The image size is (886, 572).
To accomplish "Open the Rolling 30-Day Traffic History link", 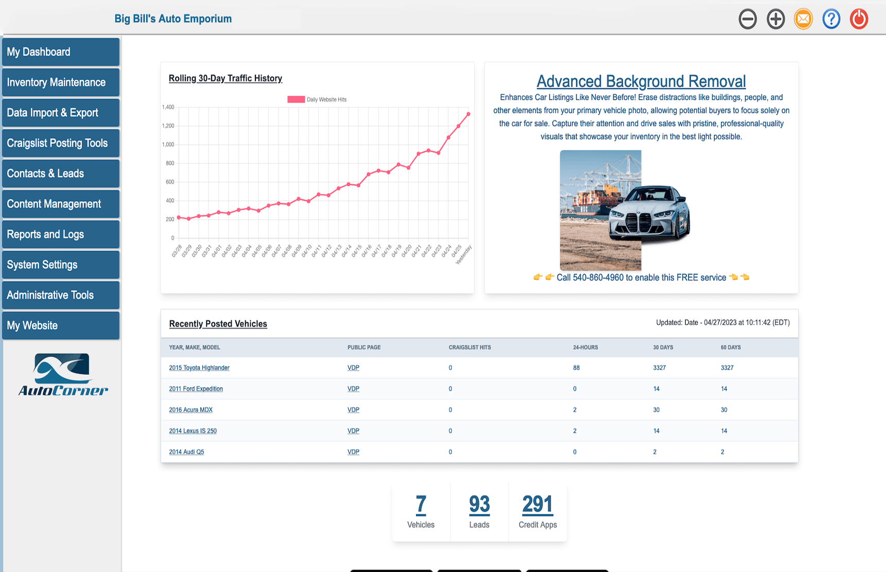I will point(225,78).
